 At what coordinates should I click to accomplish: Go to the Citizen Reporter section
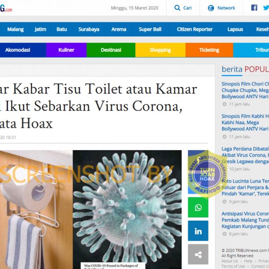[x=195, y=29]
